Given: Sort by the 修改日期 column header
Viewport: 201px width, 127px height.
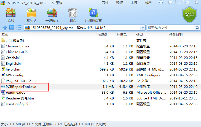Looking at the screenshot, I should tap(176, 34).
